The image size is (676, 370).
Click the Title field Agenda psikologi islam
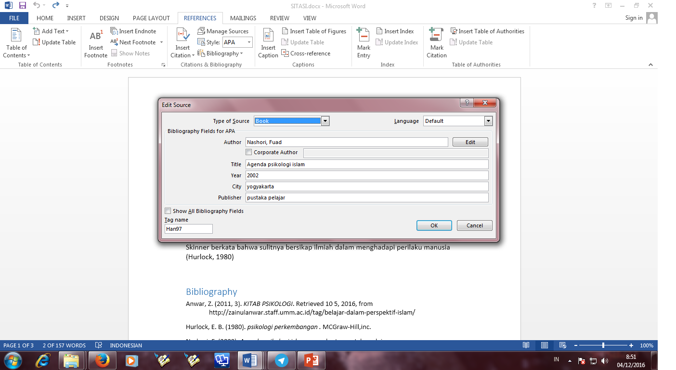tap(367, 164)
